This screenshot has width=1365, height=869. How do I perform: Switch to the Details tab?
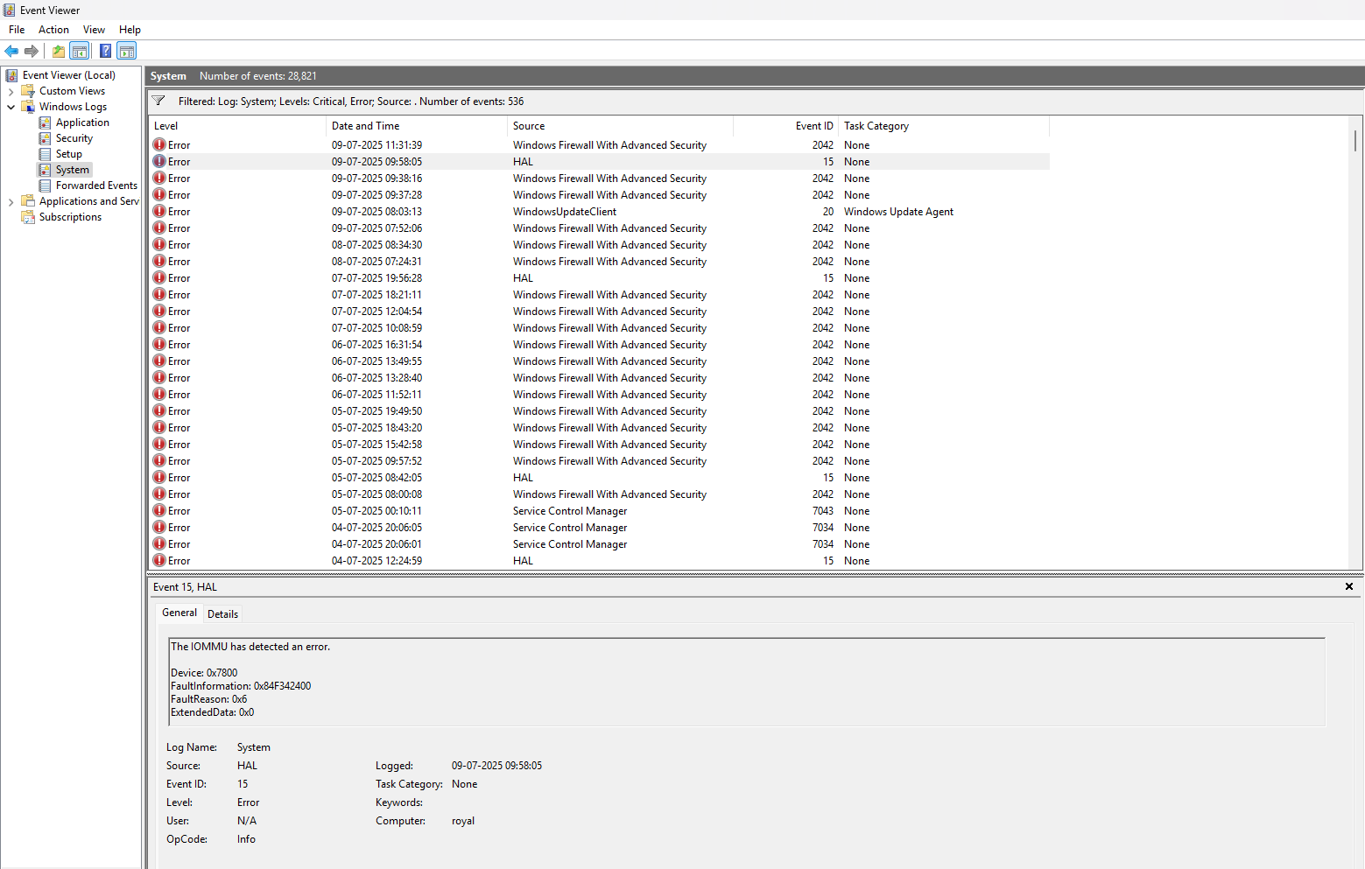[222, 614]
